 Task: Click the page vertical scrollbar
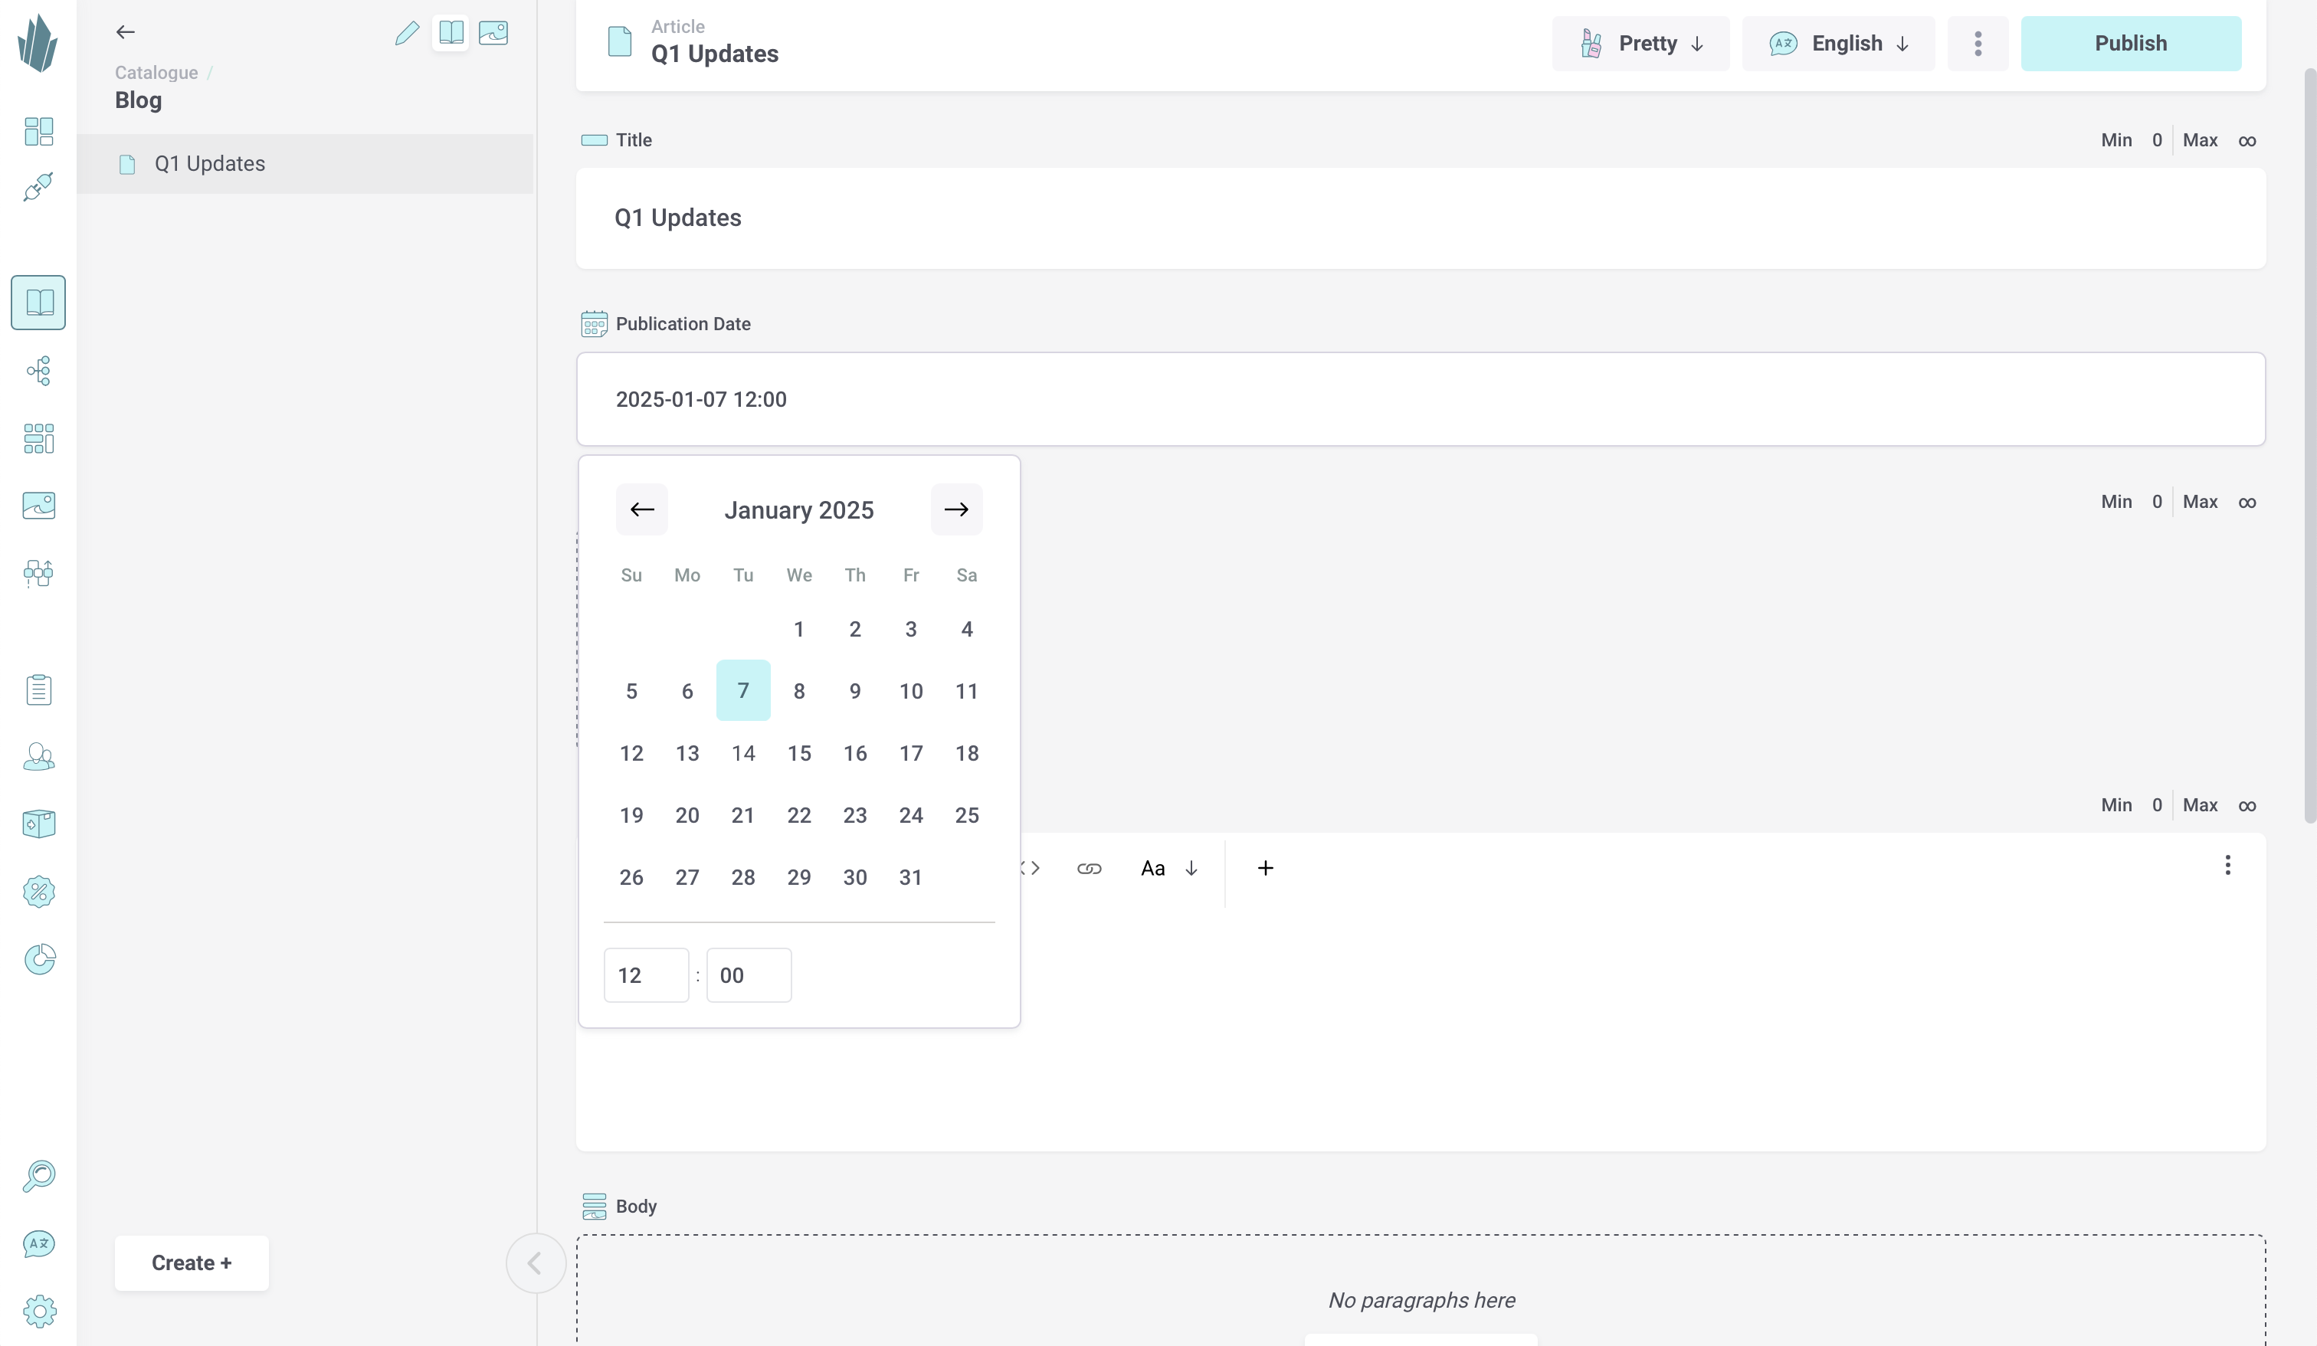click(2309, 446)
